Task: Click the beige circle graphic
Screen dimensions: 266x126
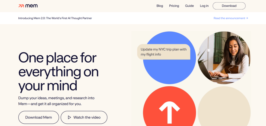Action: 224,109
